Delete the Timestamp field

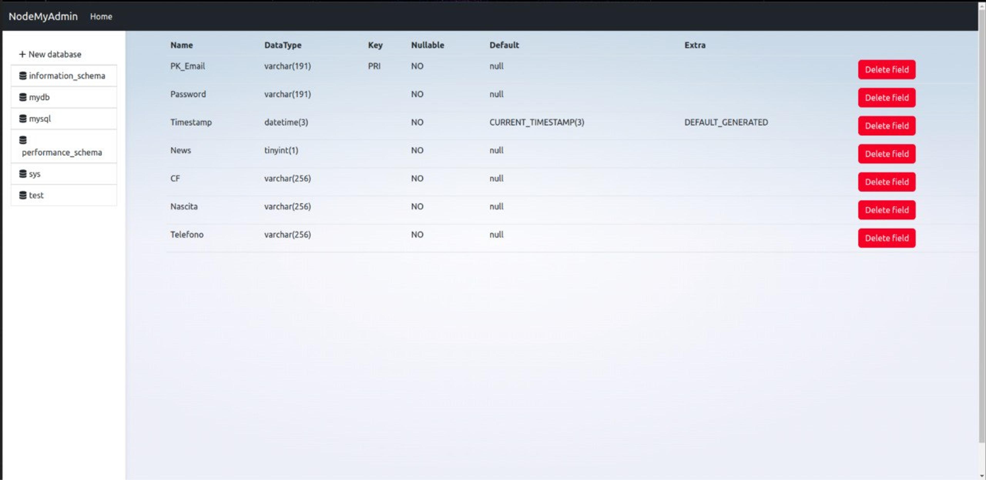886,126
